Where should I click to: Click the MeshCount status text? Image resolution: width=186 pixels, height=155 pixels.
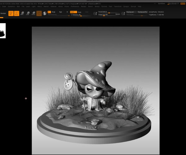pos(95,4)
